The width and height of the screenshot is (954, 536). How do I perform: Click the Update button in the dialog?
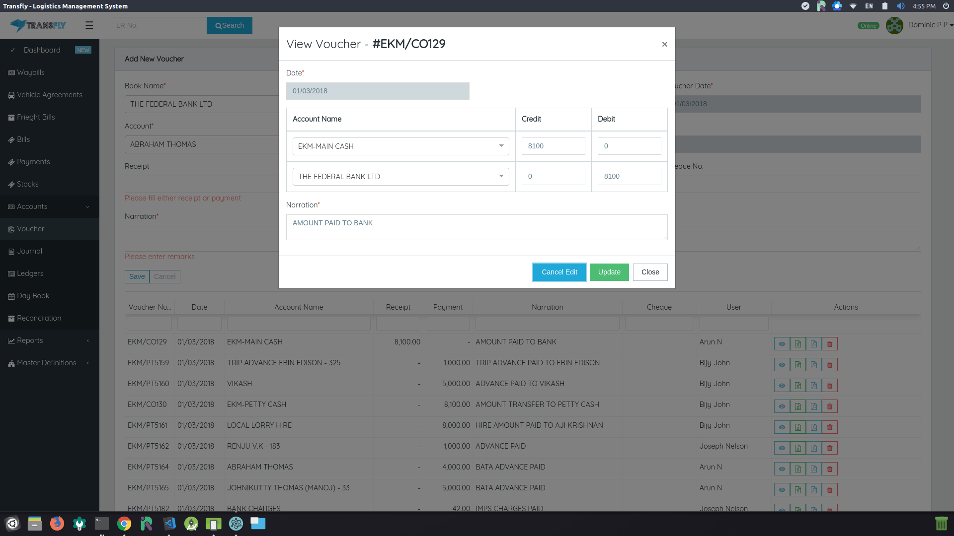coord(609,272)
